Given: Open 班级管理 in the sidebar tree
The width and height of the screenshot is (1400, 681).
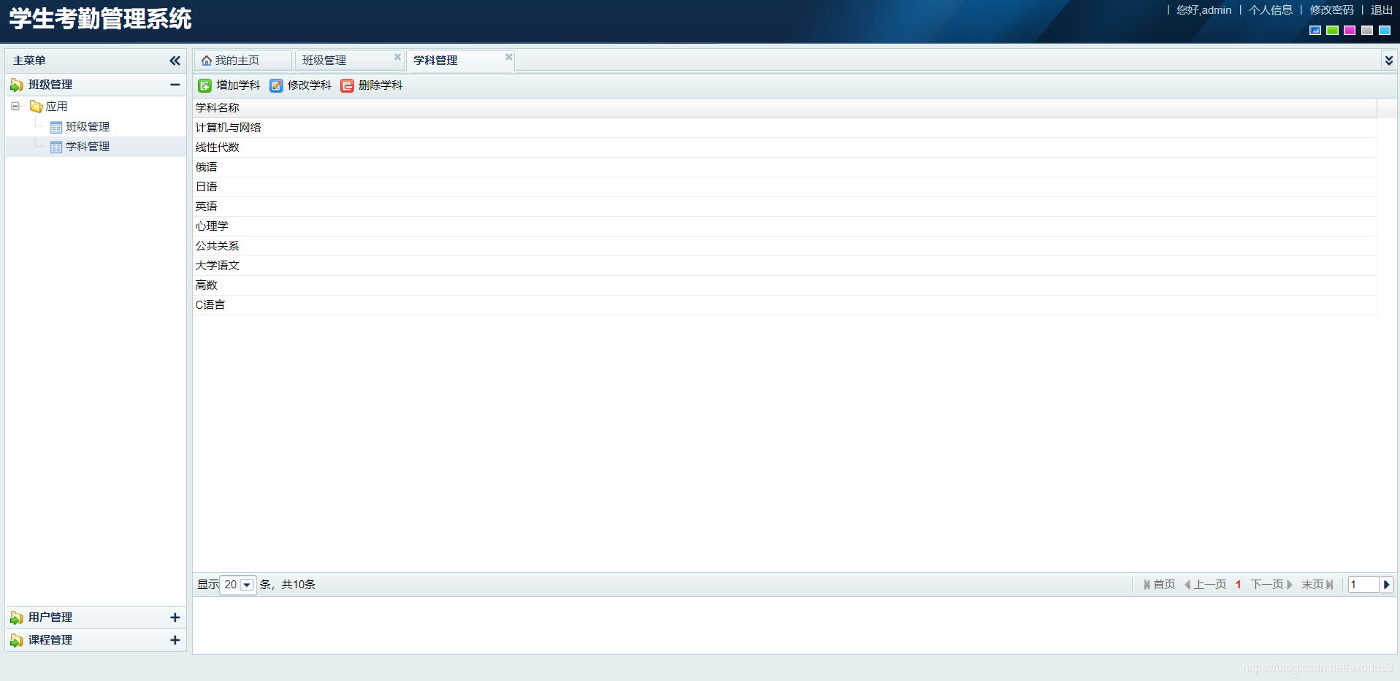Looking at the screenshot, I should click(88, 127).
